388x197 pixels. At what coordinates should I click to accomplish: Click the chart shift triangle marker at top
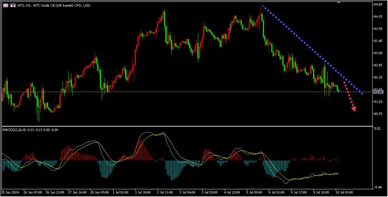pos(339,2)
